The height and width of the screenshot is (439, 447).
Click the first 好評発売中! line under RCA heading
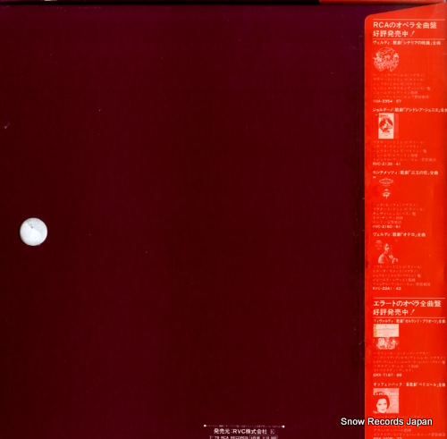pos(393,34)
